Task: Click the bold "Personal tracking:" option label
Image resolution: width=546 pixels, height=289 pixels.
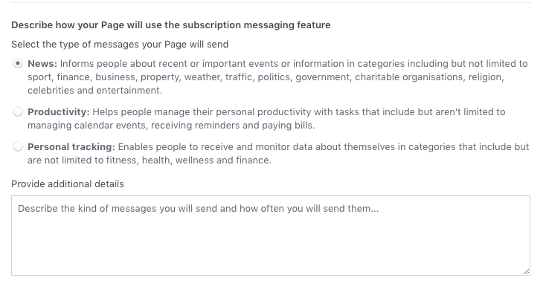Action: click(71, 147)
